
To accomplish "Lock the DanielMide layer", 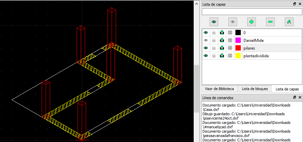I will (x=214, y=40).
